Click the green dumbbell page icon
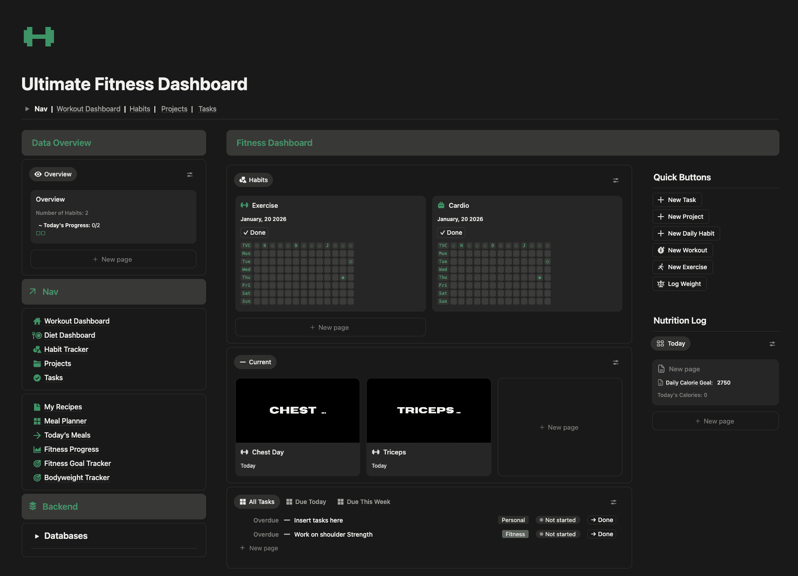The width and height of the screenshot is (798, 576). 39,37
